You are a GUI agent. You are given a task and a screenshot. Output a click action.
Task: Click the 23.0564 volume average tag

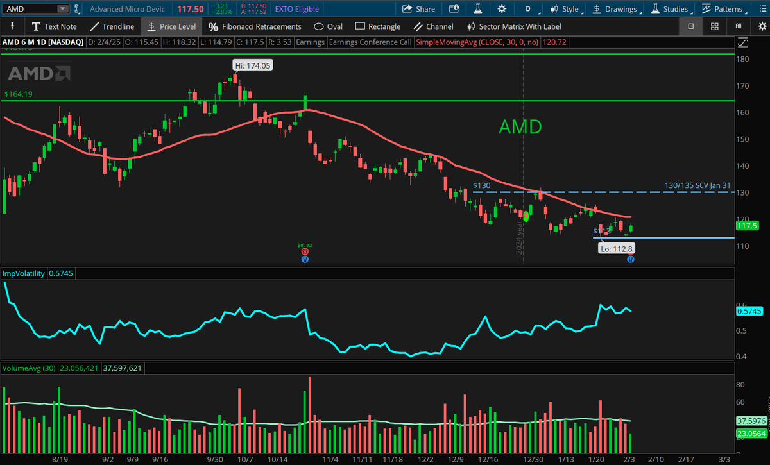click(x=751, y=434)
